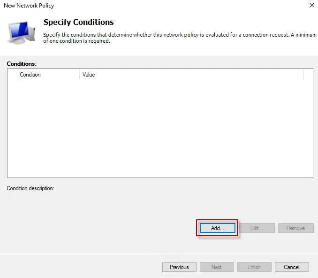Click the narrow blank header before Condition
The width and height of the screenshot is (318, 278).
click(x=12, y=75)
